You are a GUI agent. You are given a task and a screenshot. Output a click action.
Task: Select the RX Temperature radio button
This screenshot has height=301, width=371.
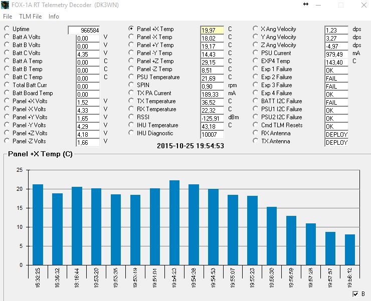coord(131,109)
